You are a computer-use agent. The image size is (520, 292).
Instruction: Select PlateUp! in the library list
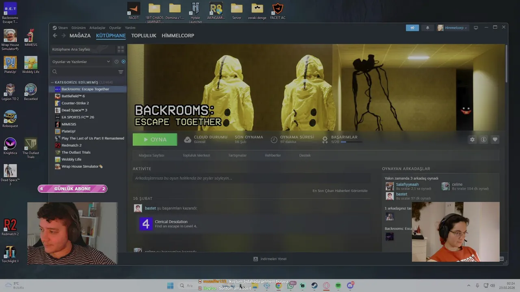coord(88,131)
